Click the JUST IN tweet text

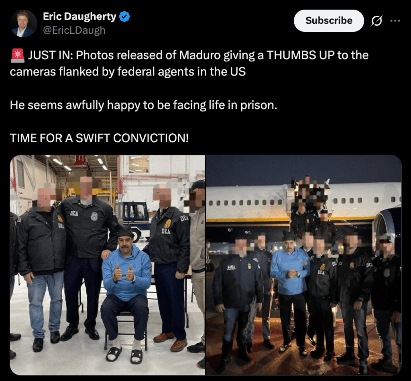pyautogui.click(x=189, y=63)
